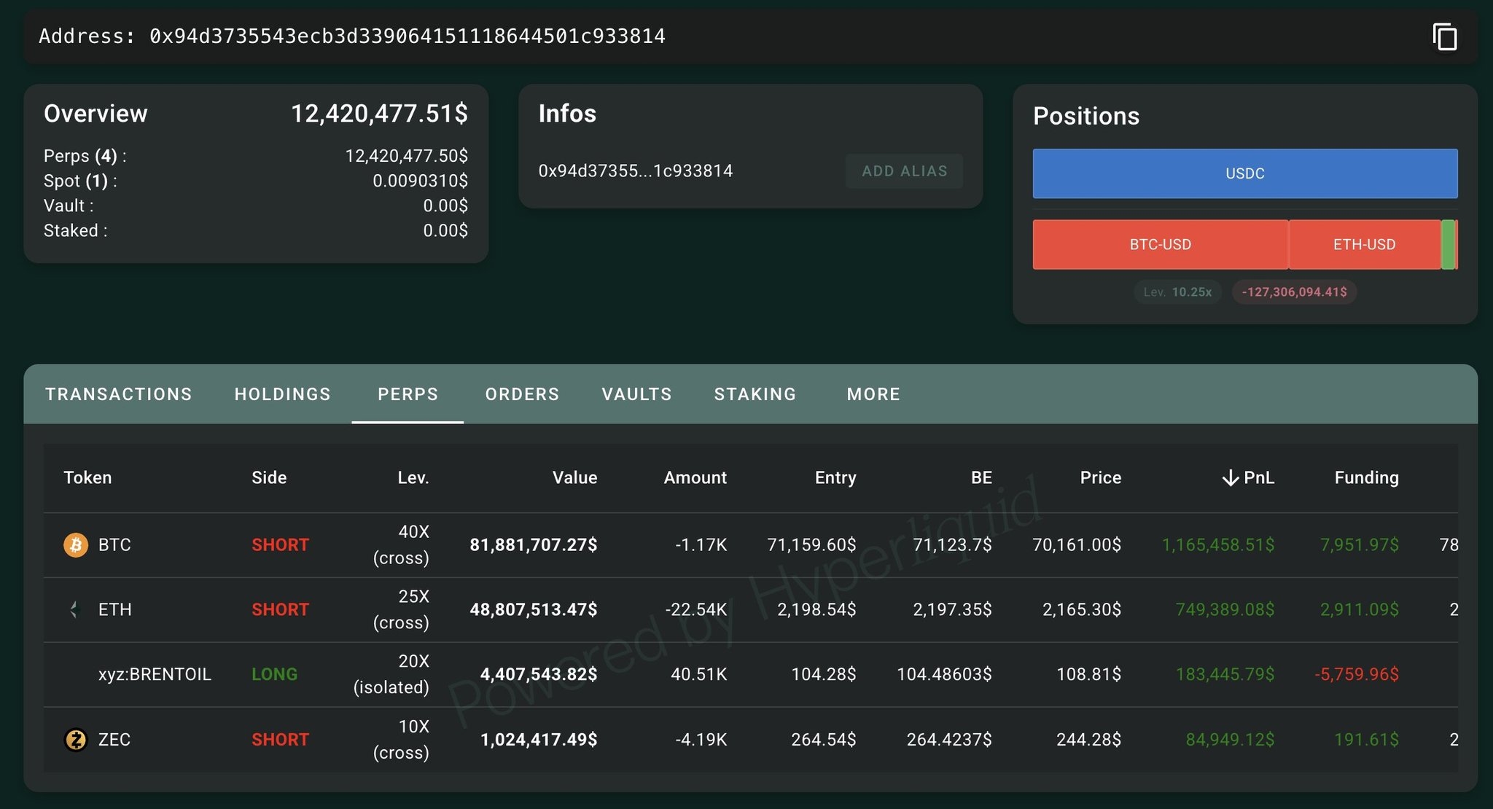Screen dimensions: 1493x809
Task: Select the ETH-USD position segment
Action: [1364, 245]
